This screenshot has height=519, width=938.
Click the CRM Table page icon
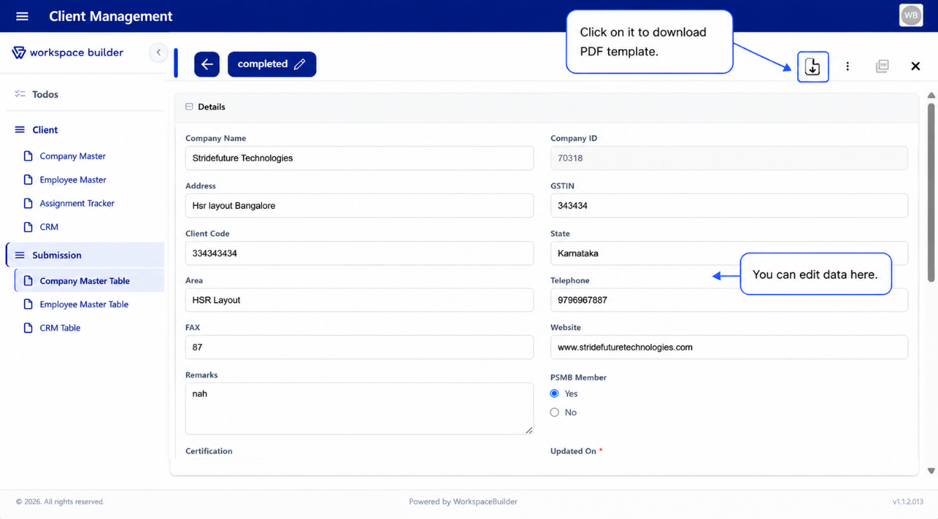[x=28, y=328]
